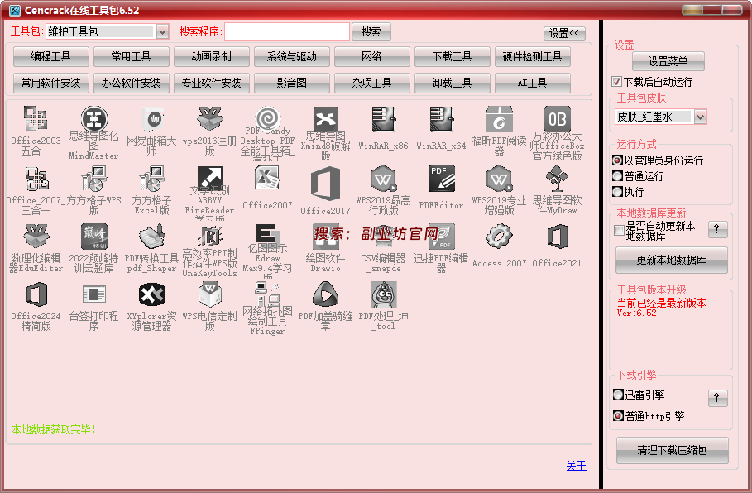The width and height of the screenshot is (752, 493).
Task: Toggle 下载后自动运行 checkbox
Action: click(x=617, y=82)
